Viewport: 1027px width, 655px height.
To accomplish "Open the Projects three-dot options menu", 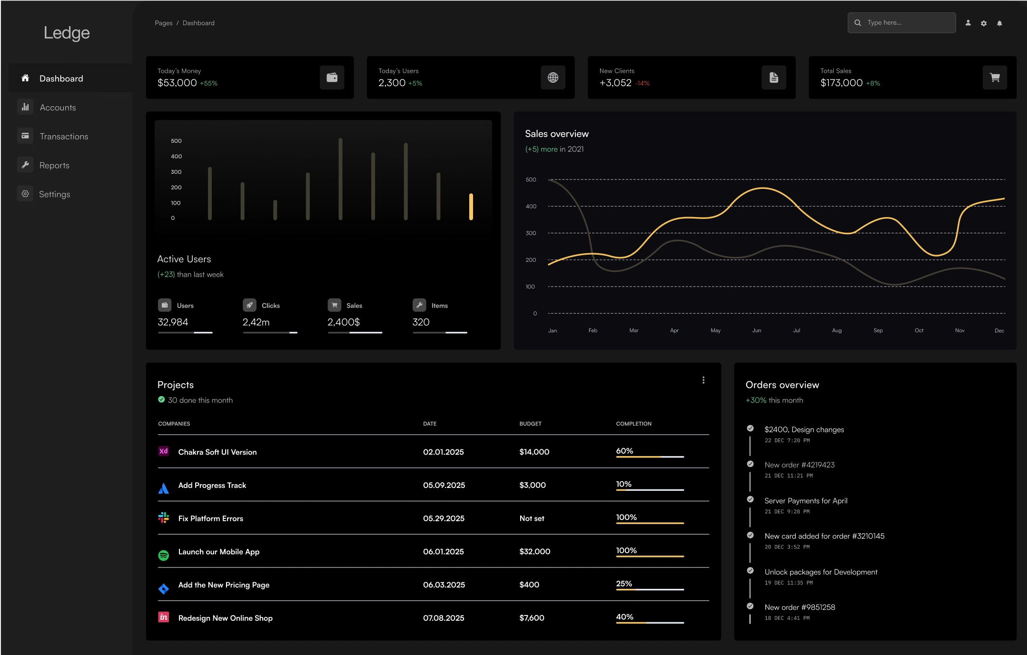I will pos(703,380).
